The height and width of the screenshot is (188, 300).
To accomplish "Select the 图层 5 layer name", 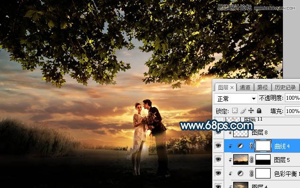I will pyautogui.click(x=282, y=160).
